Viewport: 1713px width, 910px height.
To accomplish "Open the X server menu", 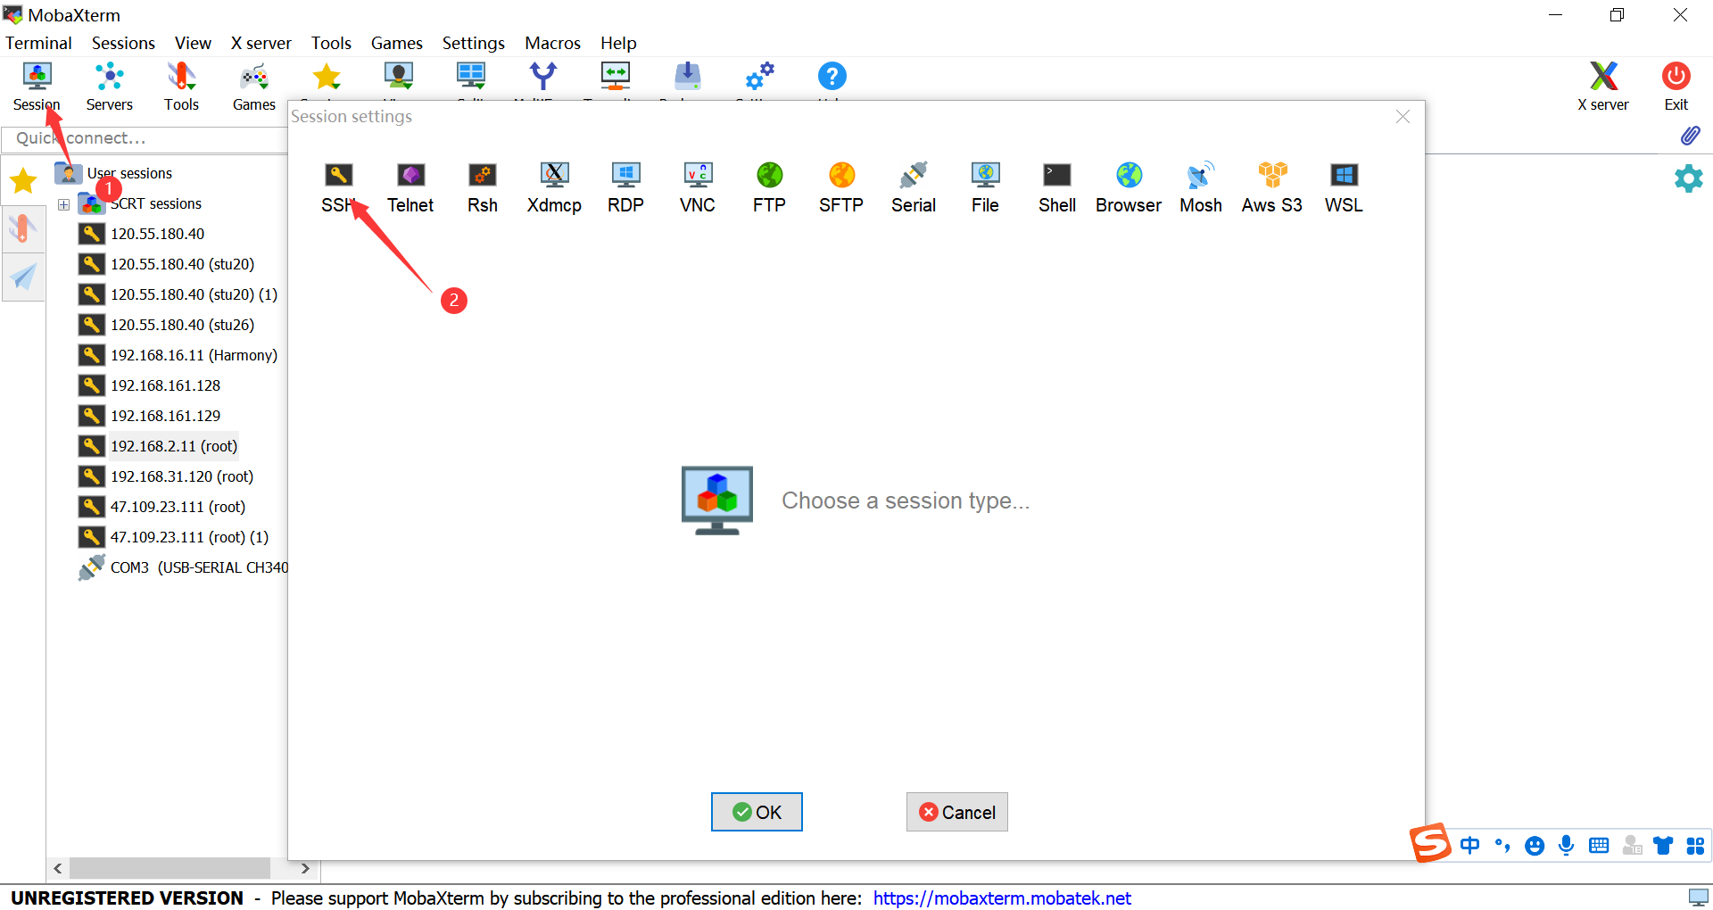I will (261, 43).
